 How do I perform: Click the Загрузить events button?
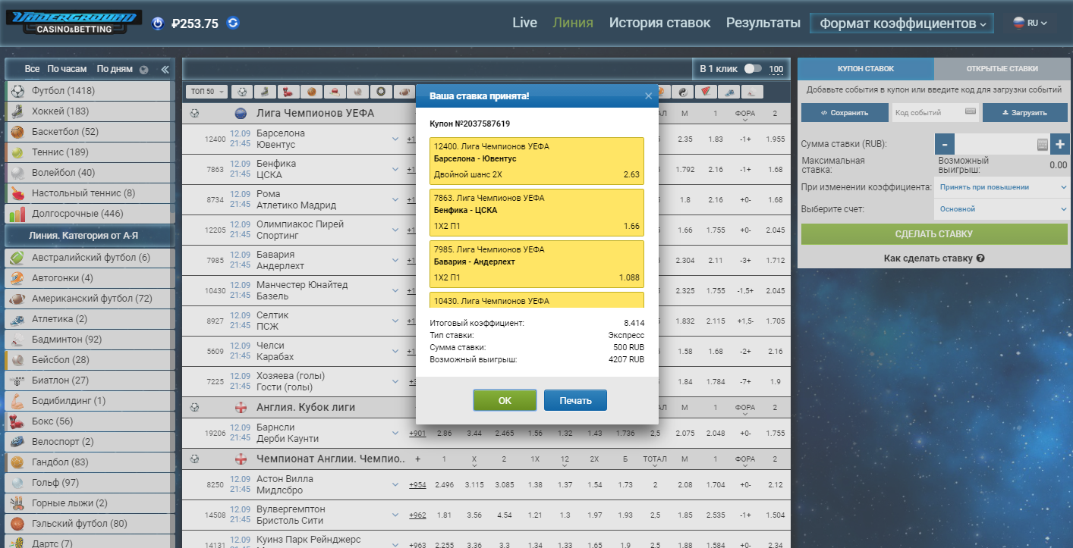pos(1025,112)
